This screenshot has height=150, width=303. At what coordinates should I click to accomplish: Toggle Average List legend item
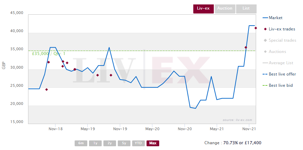(281, 63)
